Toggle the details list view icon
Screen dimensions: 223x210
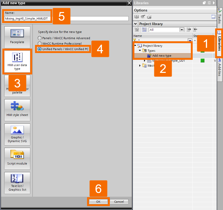pos(144,30)
